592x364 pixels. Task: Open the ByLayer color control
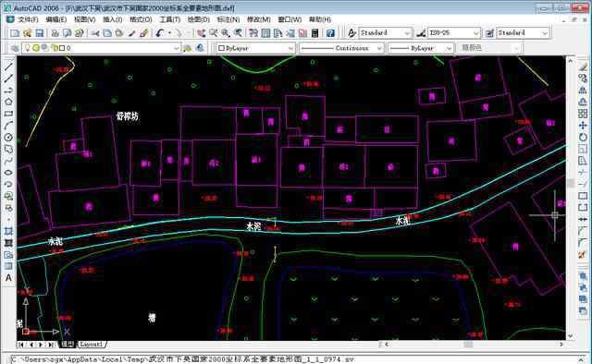255,48
